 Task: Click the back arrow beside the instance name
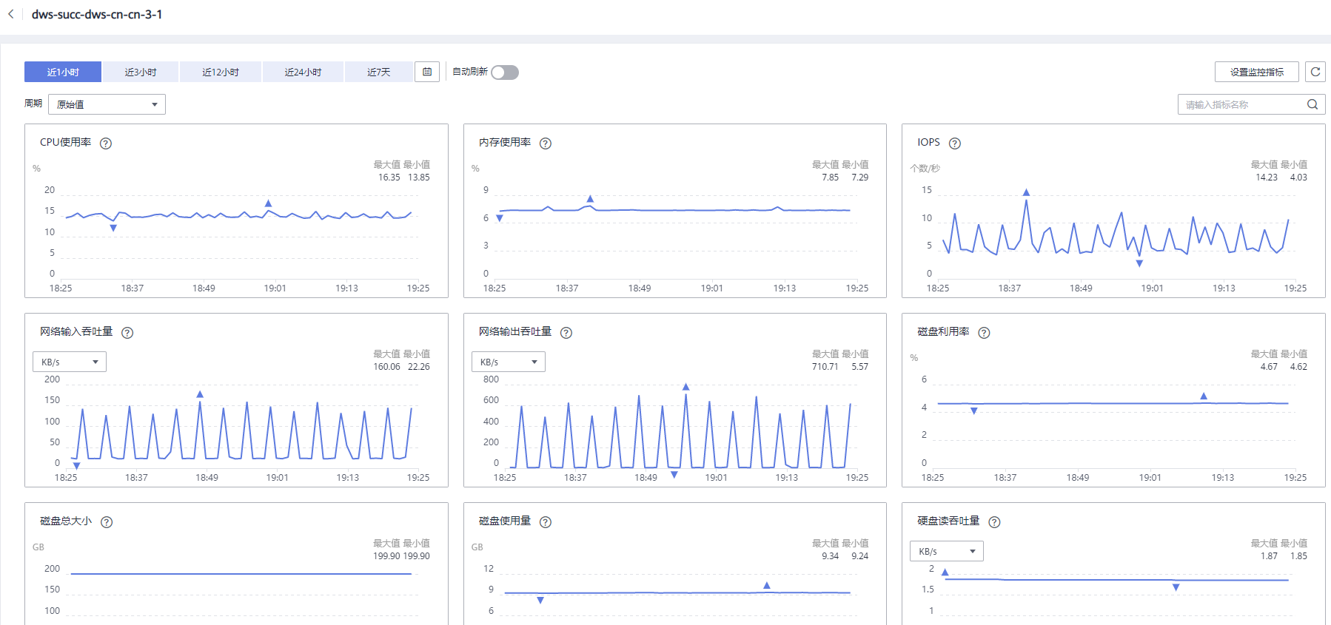pyautogui.click(x=11, y=14)
